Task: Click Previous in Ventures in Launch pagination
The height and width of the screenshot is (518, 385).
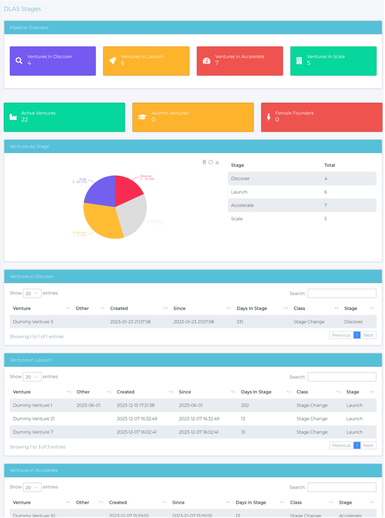Action: pyautogui.click(x=341, y=445)
